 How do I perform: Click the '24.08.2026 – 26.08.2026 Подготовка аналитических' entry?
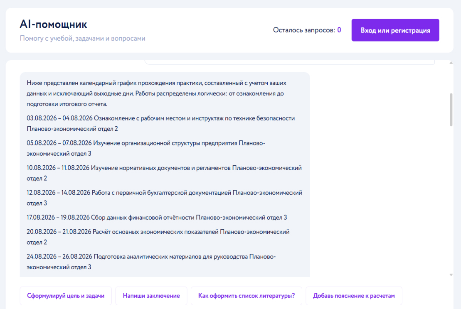coord(151,262)
